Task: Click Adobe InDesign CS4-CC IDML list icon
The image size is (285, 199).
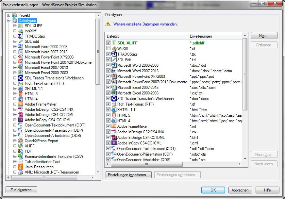Action: [x=114, y=137]
